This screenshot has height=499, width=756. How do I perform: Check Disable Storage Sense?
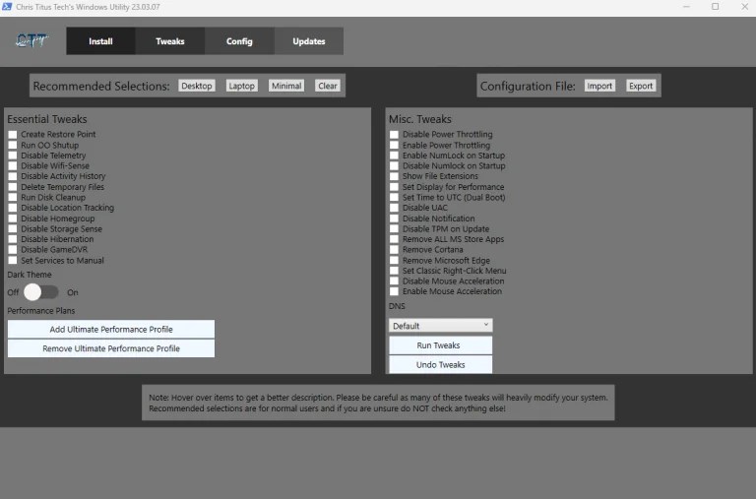[13, 229]
